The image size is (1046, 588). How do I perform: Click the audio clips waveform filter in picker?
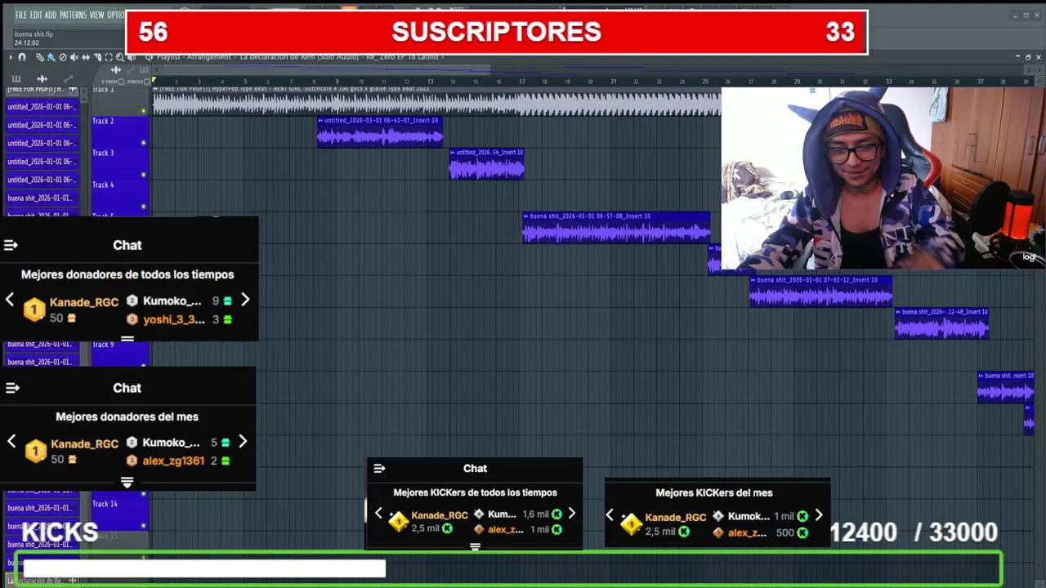click(42, 78)
